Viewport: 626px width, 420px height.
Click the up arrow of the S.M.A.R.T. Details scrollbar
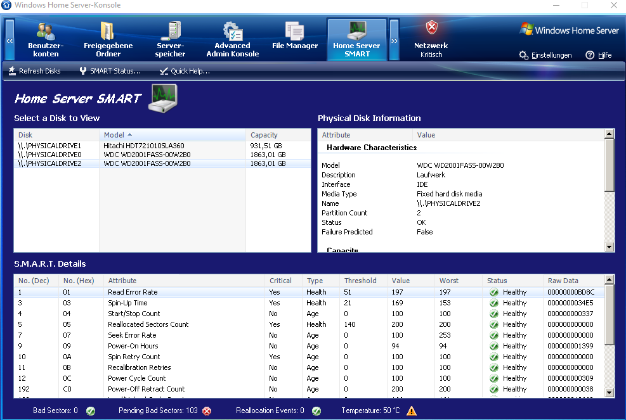[x=610, y=279]
